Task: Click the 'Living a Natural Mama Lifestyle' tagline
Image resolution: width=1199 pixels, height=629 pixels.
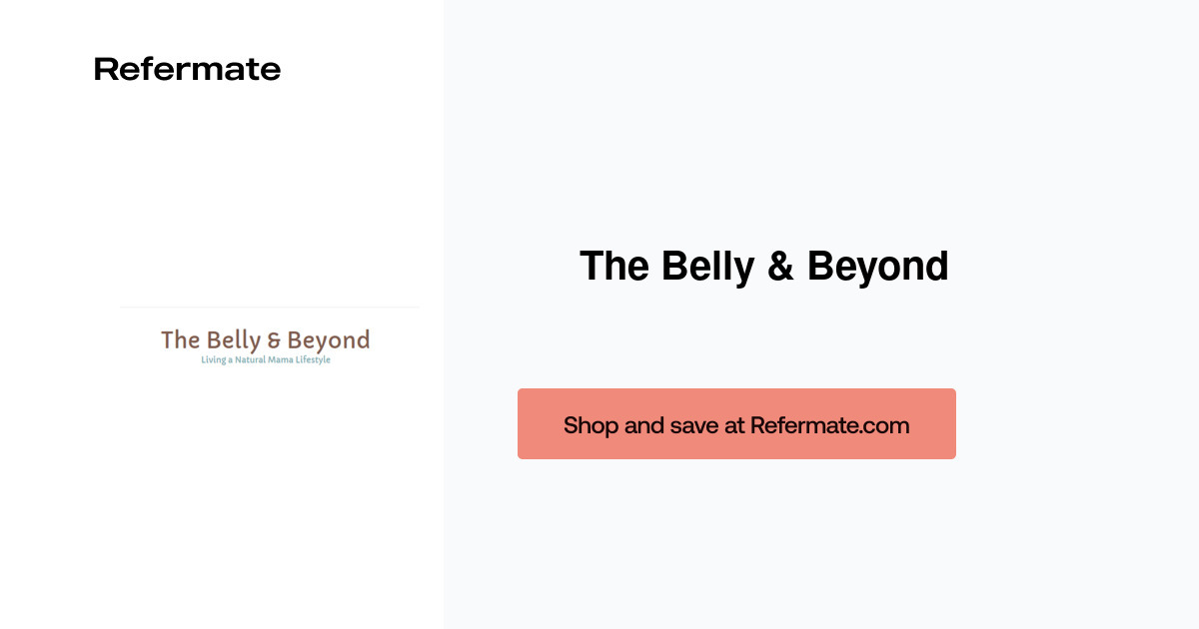Action: click(x=265, y=359)
